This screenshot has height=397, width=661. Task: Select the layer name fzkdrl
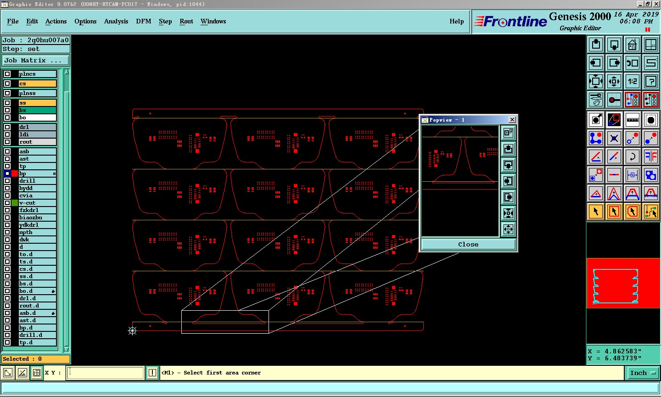click(x=37, y=210)
